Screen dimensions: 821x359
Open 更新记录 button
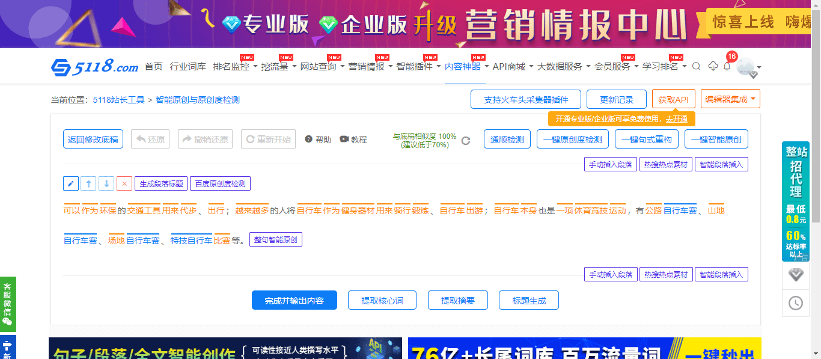coord(617,100)
